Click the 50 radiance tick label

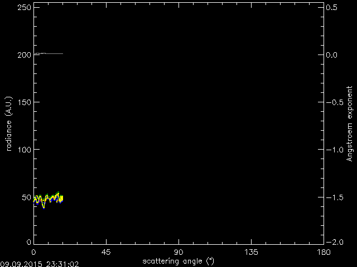click(x=26, y=197)
